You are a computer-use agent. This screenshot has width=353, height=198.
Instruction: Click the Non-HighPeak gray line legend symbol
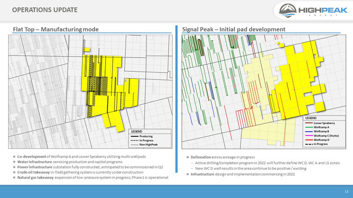(135, 145)
